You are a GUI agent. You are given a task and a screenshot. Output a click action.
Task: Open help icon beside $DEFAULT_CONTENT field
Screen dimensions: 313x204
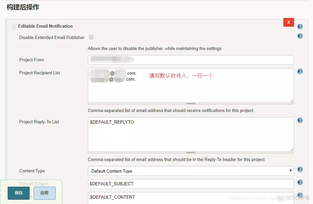click(300, 195)
